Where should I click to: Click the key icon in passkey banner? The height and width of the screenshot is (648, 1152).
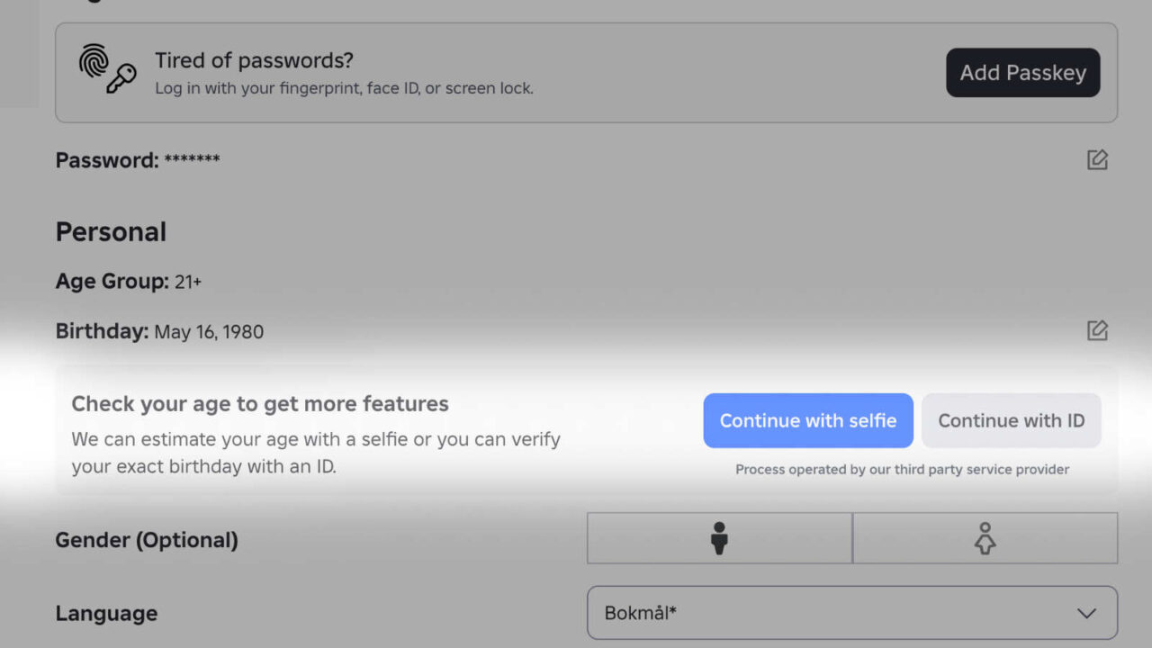point(121,79)
